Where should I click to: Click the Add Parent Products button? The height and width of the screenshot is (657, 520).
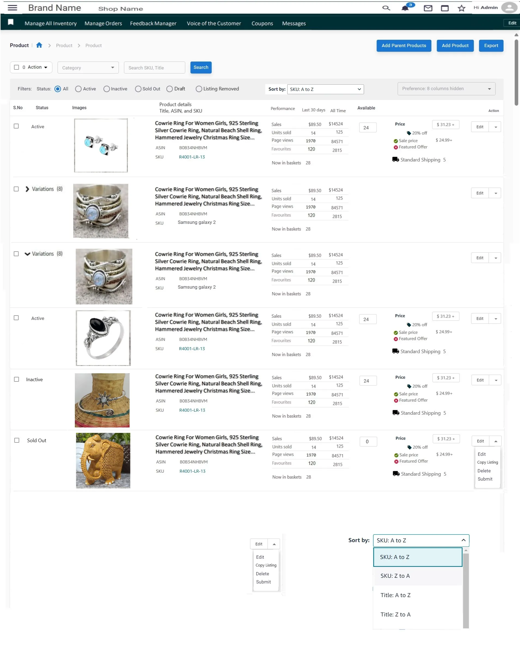point(403,46)
